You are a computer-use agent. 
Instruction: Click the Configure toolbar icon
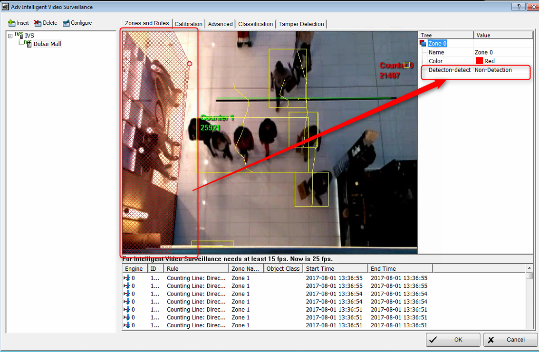pyautogui.click(x=66, y=23)
